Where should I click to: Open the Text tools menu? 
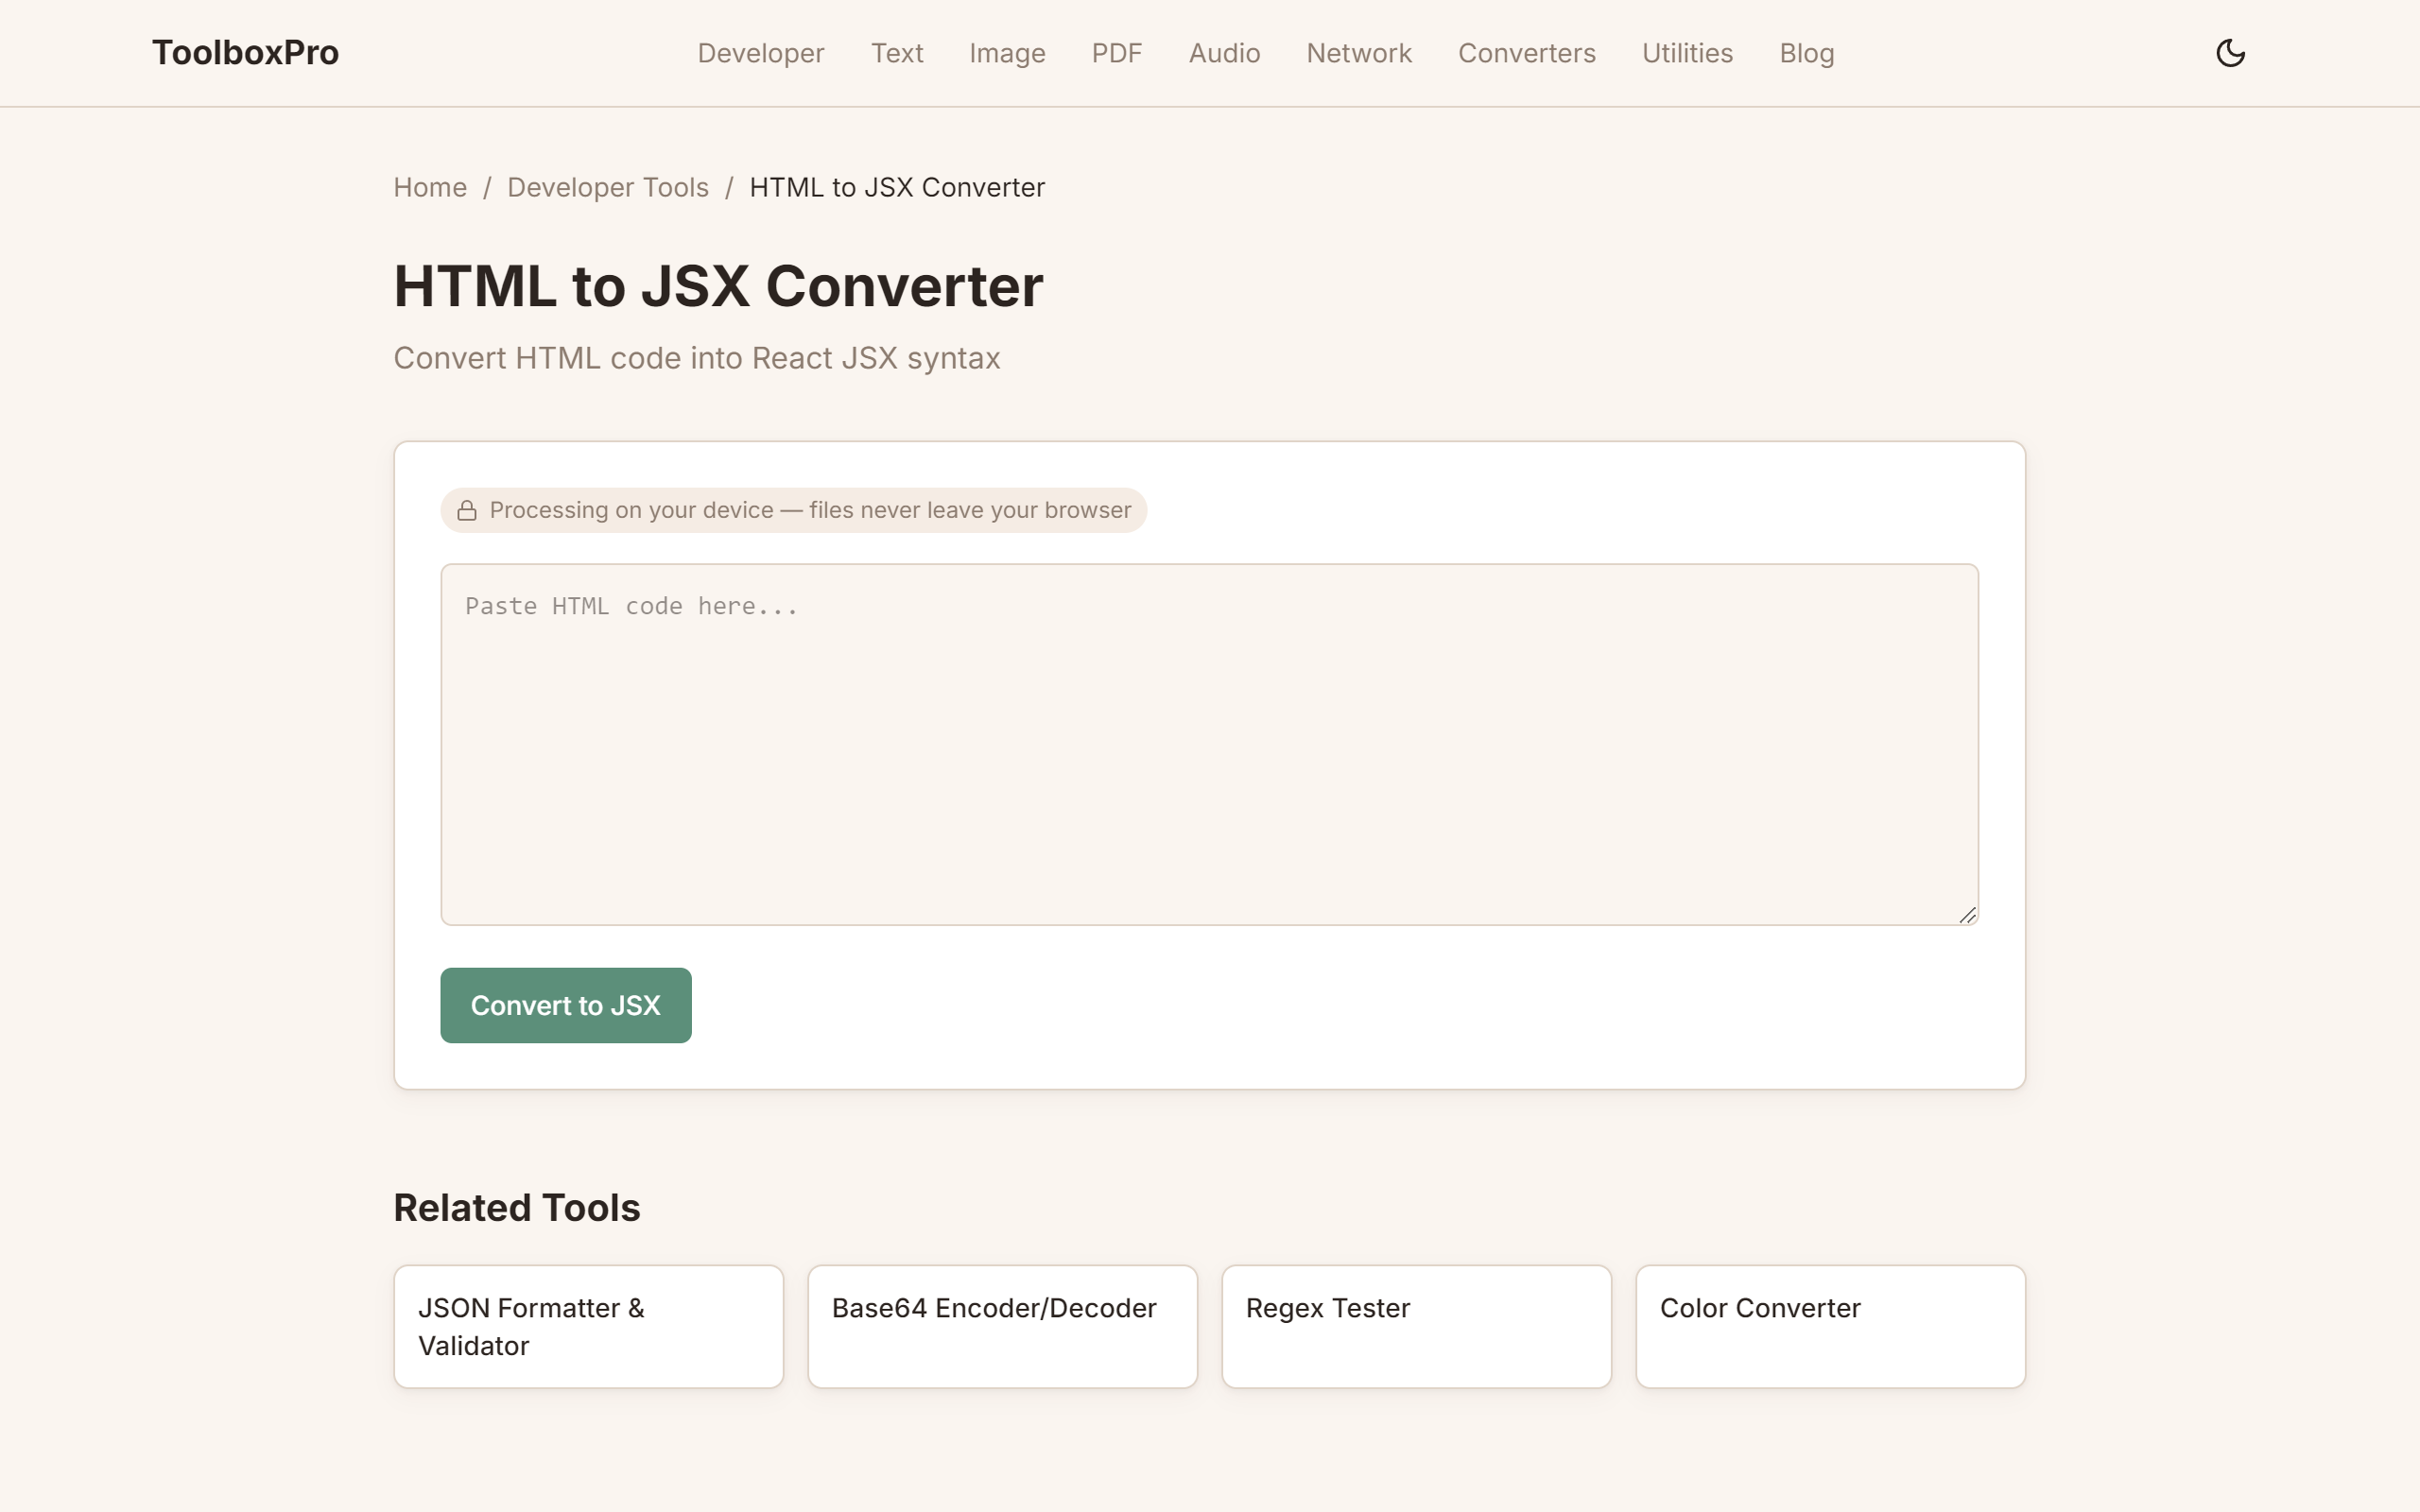coord(897,53)
